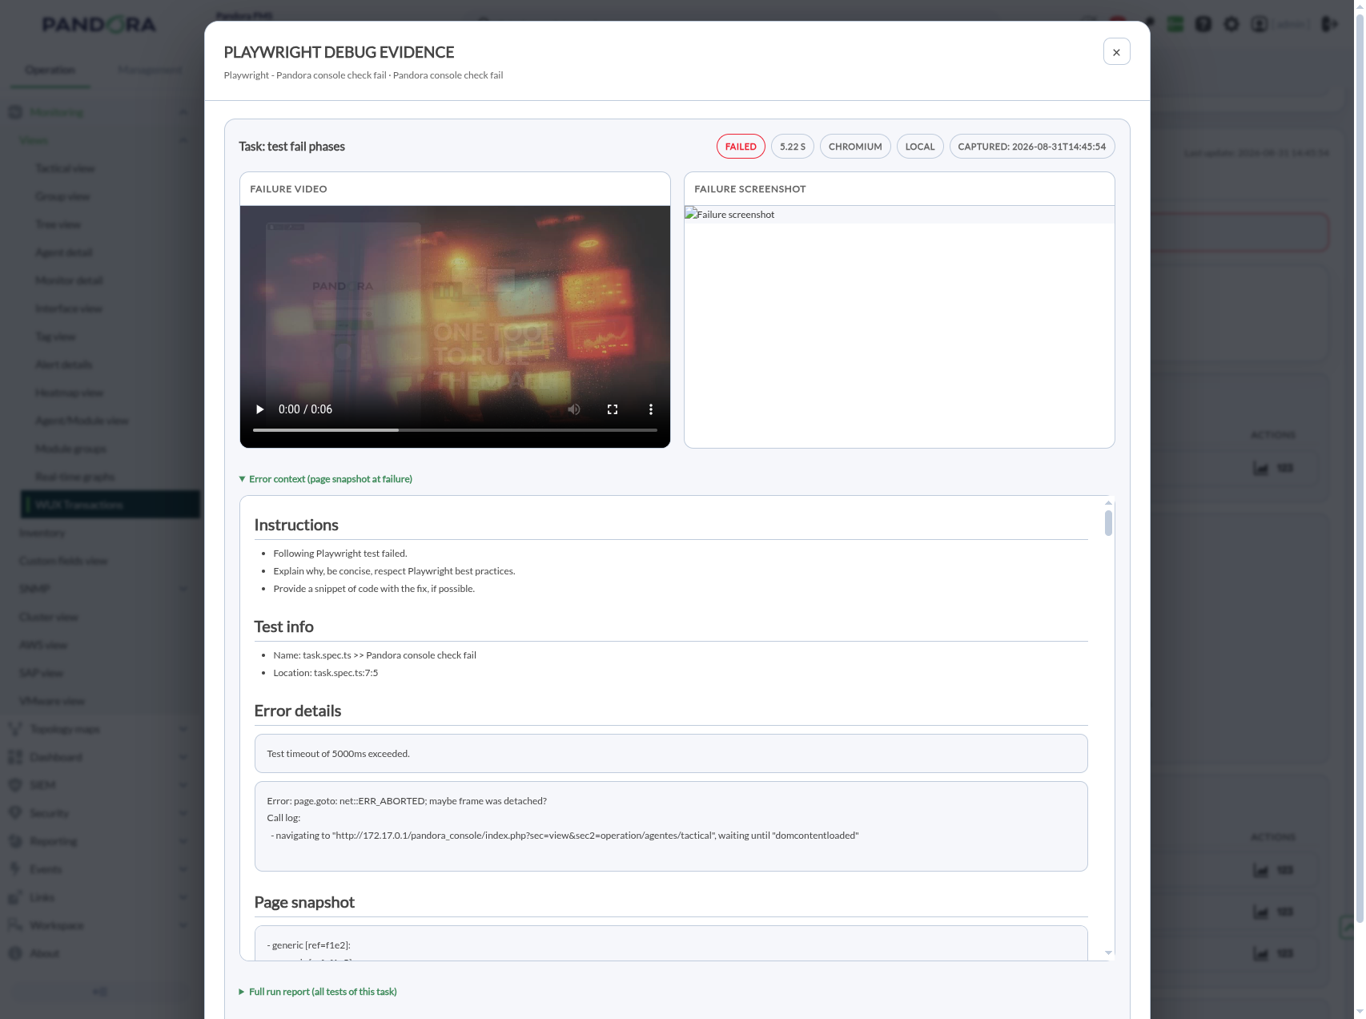The width and height of the screenshot is (1366, 1019).
Task: Click the error context scroll-up arrow
Action: point(1109,503)
